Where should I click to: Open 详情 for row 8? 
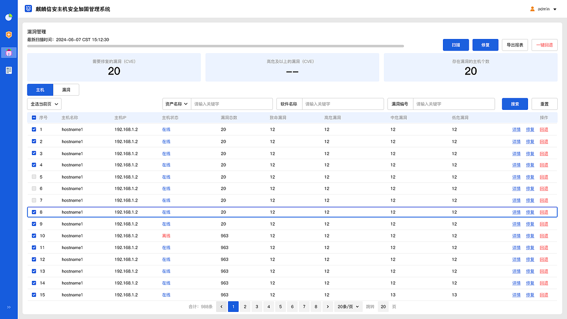(517, 212)
